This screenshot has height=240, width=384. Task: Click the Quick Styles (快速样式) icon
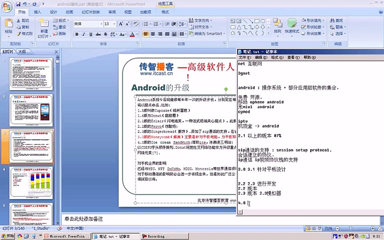(x=292, y=24)
